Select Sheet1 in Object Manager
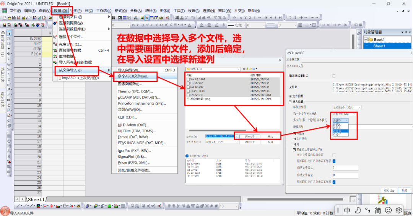 (x=379, y=46)
